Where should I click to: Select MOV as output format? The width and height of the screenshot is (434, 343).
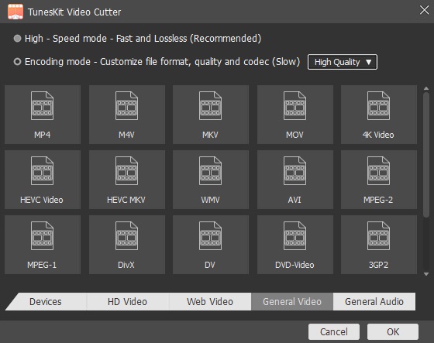coord(295,115)
